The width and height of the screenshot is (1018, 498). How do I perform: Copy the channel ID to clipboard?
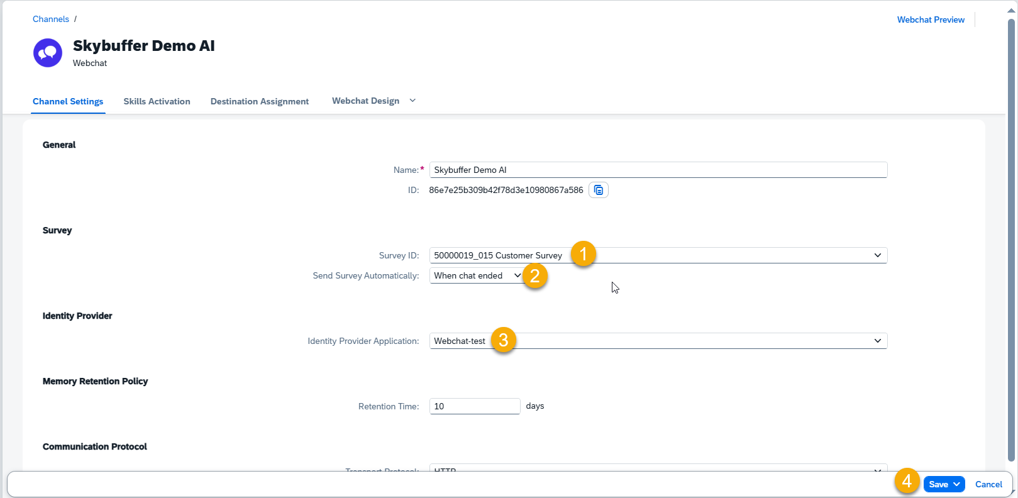click(x=599, y=190)
